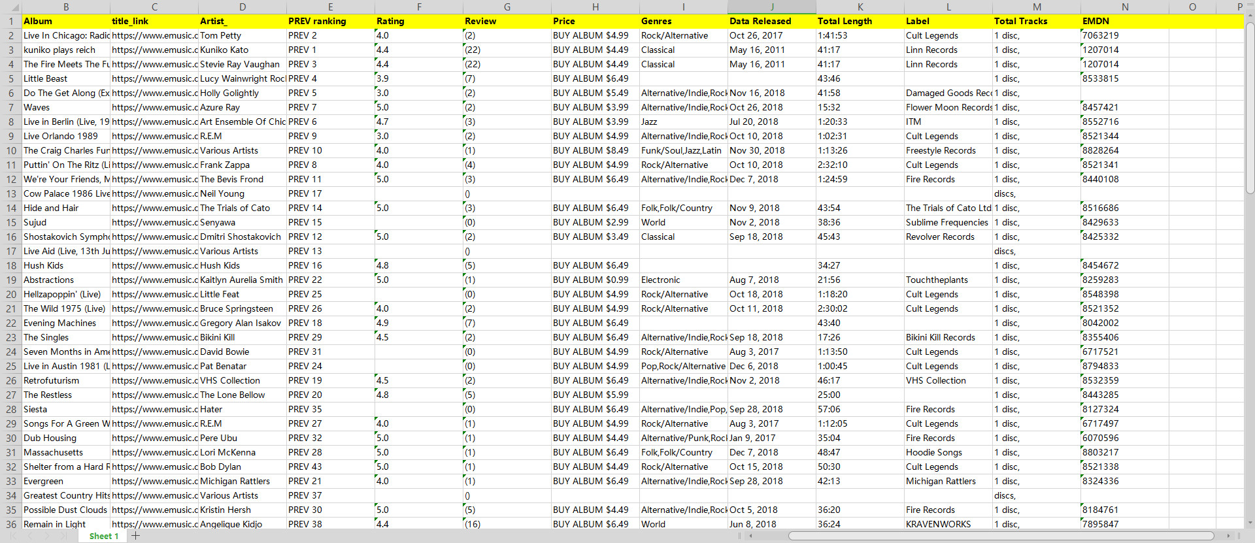Click the horizontal scrollbar left arrow

coord(751,536)
